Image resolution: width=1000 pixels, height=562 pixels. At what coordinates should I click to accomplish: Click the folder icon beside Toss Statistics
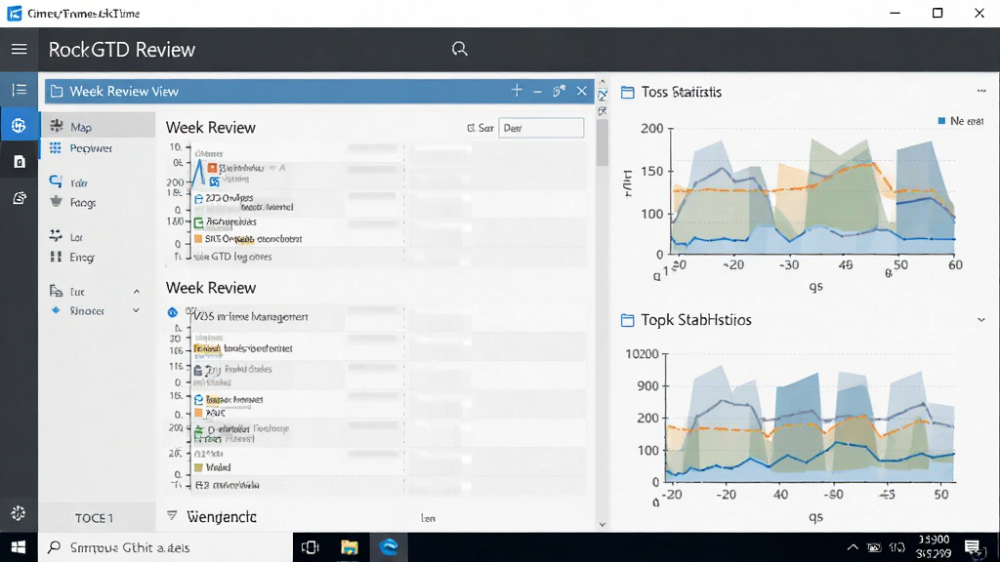[x=628, y=93]
